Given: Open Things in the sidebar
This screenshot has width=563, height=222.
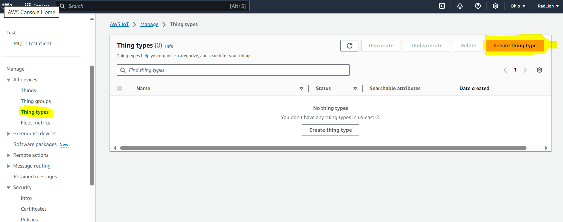Looking at the screenshot, I should [x=28, y=90].
